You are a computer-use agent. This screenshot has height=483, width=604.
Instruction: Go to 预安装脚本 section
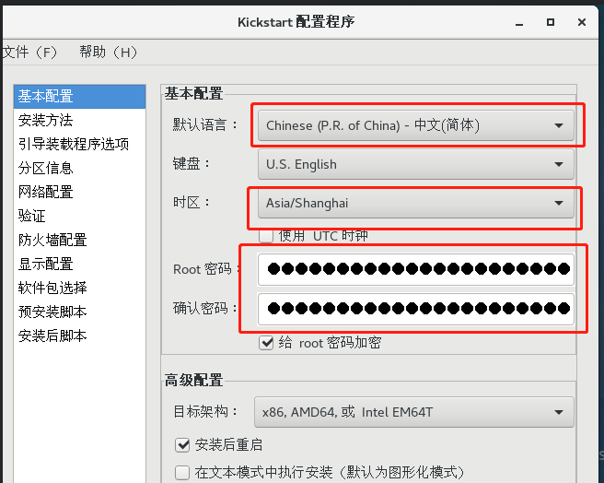(x=80, y=312)
